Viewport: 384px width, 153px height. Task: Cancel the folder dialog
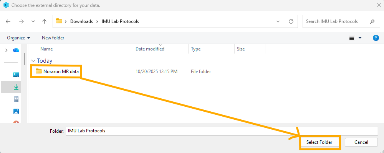tap(361, 142)
